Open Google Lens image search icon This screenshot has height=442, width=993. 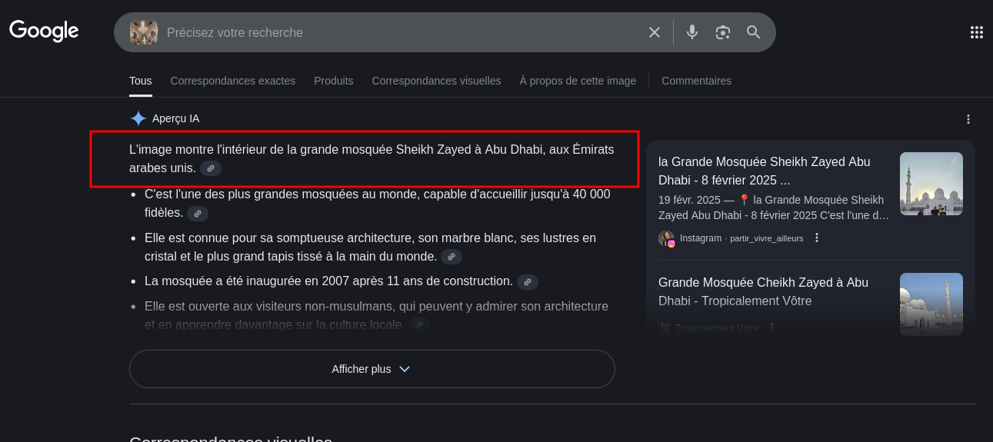tap(722, 32)
